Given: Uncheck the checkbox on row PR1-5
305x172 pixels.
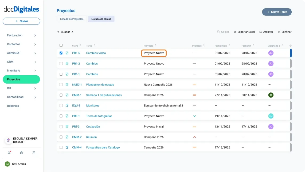Looking at the screenshot, I should click(61, 53).
